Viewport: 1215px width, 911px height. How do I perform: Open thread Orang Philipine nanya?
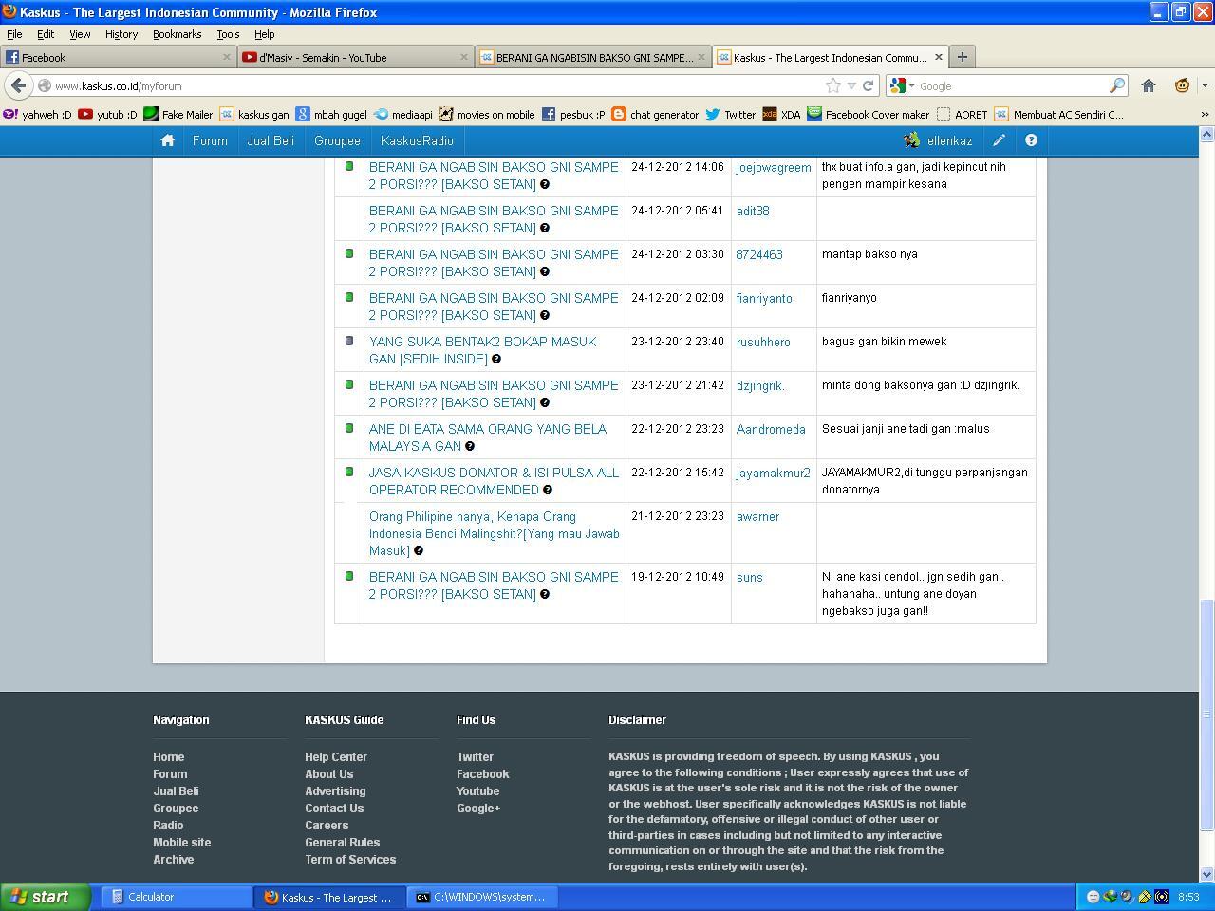click(x=495, y=533)
